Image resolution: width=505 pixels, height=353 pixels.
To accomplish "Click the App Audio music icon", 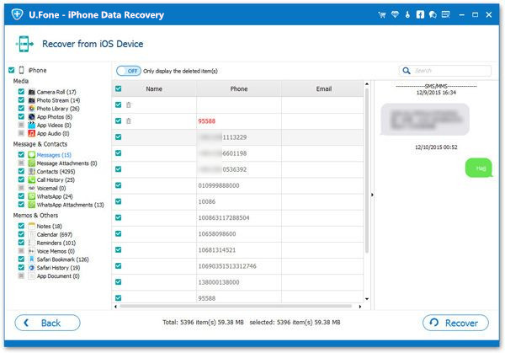I will pos(32,133).
